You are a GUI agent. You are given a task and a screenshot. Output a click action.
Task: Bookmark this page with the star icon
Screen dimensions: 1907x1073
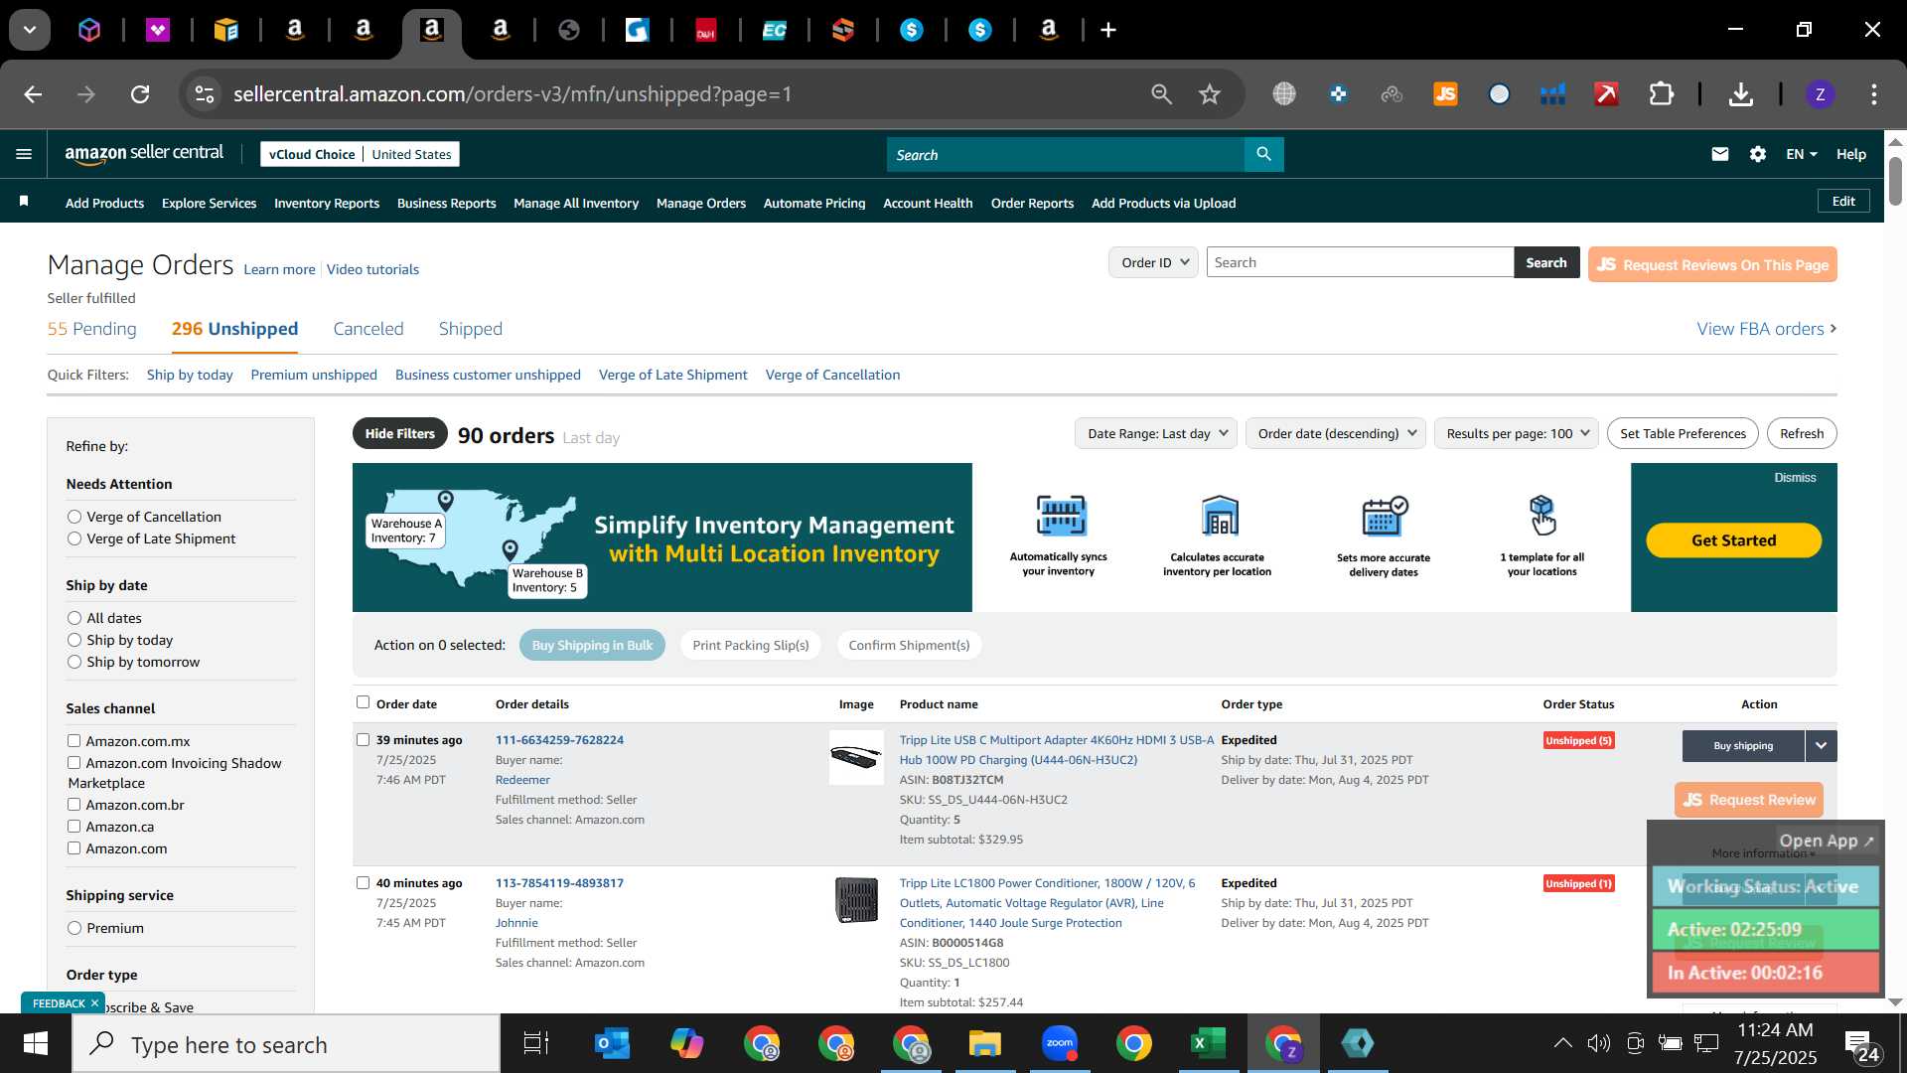pyautogui.click(x=1209, y=94)
